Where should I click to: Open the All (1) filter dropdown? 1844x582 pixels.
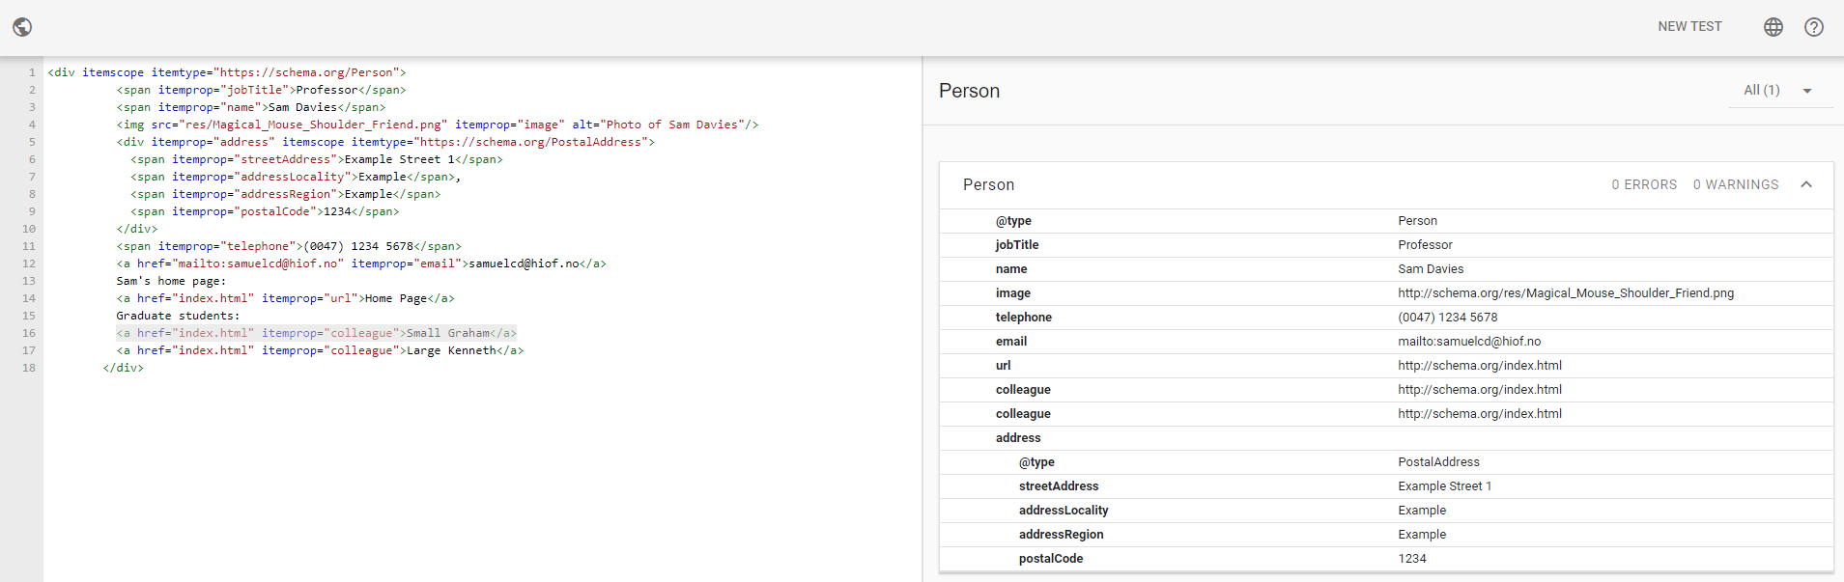(1780, 90)
